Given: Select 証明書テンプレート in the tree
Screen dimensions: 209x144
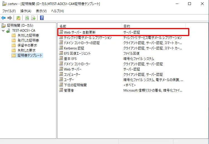Looking at the screenshot, I should (30, 55).
